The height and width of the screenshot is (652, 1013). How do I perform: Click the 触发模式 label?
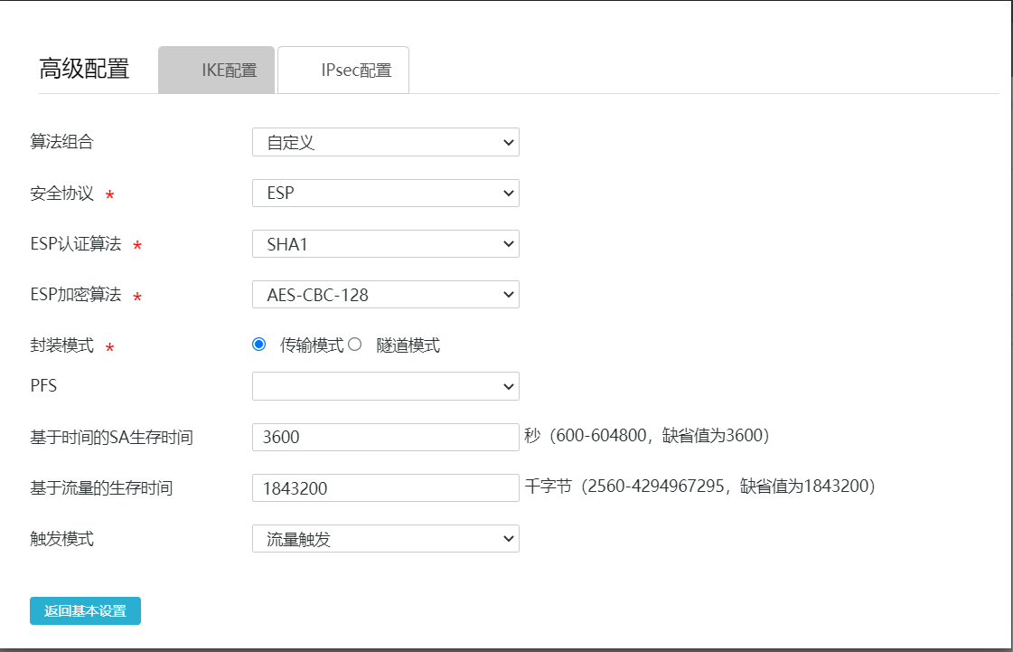click(62, 539)
